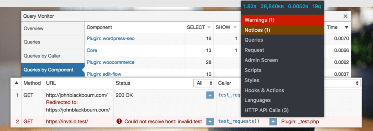The height and width of the screenshot is (131, 373).
Task: Click the 200 OK status text
Action: pos(124,95)
